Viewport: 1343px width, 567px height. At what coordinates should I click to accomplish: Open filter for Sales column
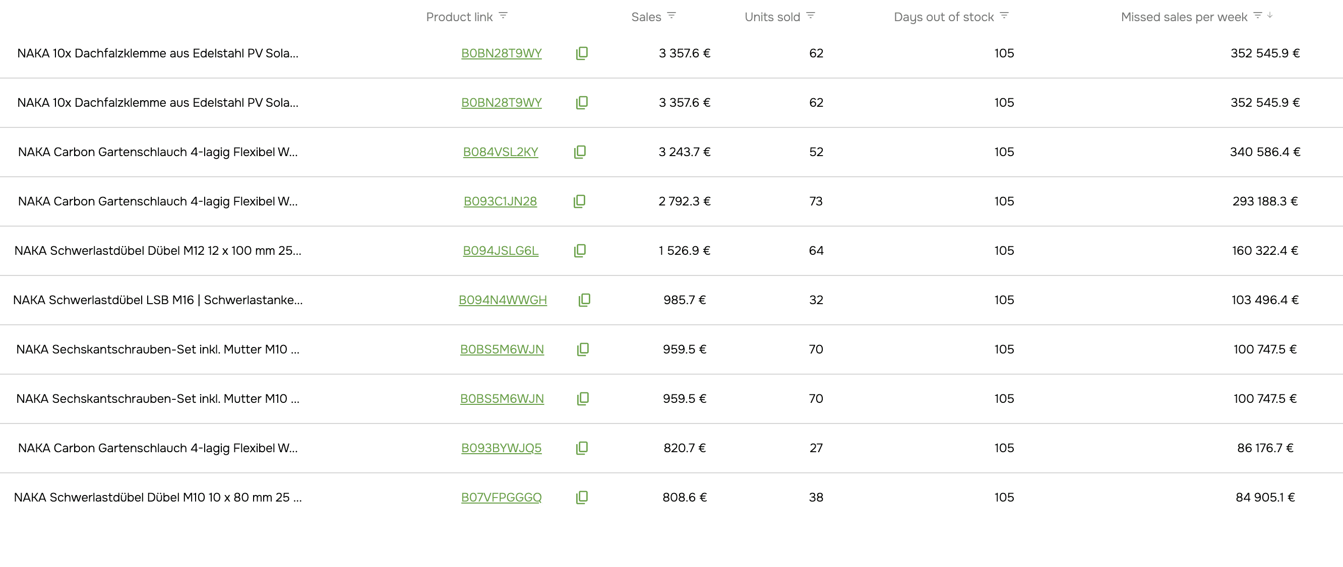pos(671,16)
